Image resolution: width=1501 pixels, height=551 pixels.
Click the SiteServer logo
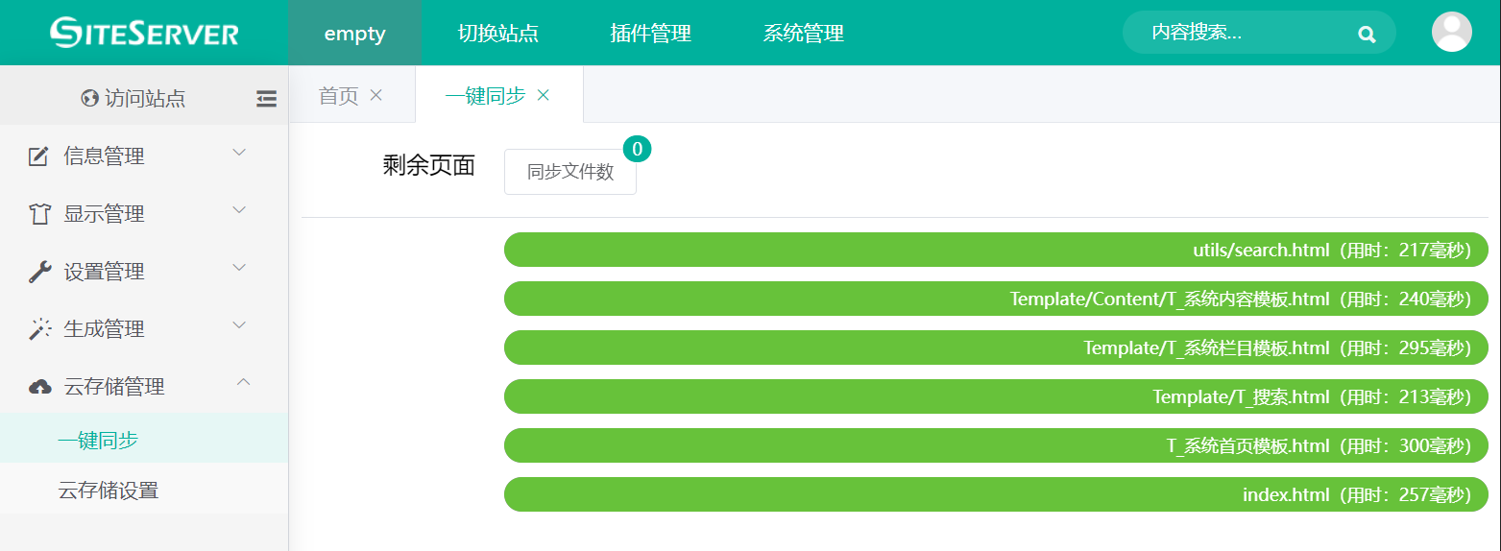pos(144,33)
